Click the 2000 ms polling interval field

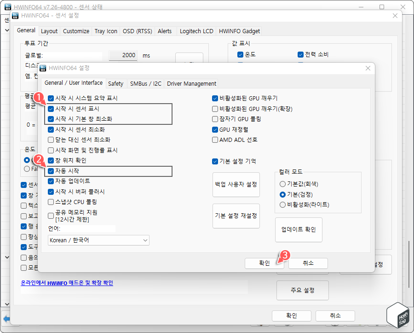122,55
